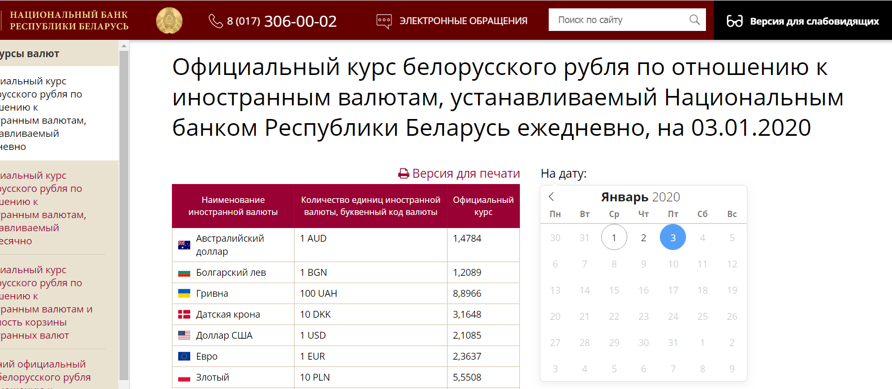Click into the Поиск по сайту field
892x389 pixels.
click(618, 20)
